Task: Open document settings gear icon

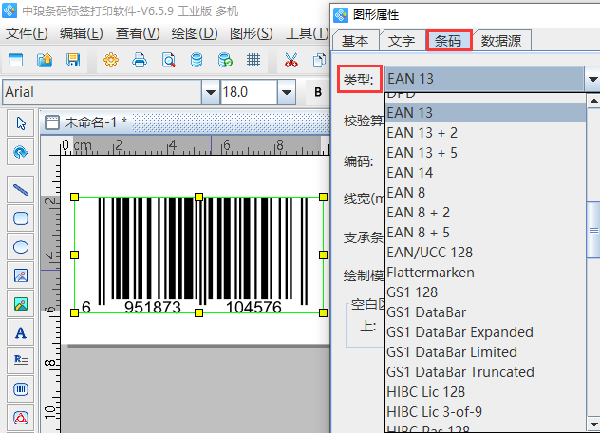Action: tap(110, 60)
